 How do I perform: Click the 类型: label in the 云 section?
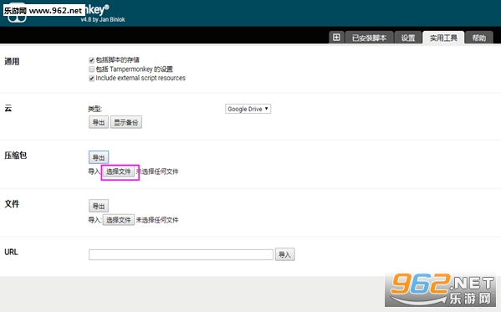[x=95, y=109]
